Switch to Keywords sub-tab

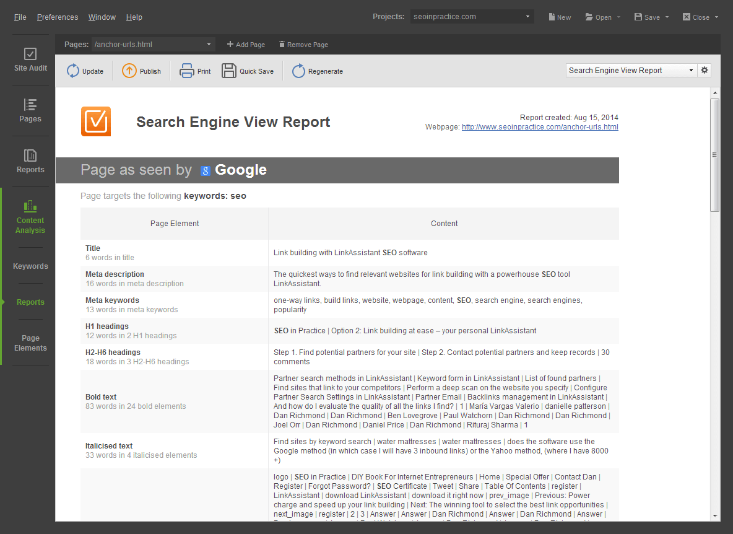[30, 266]
